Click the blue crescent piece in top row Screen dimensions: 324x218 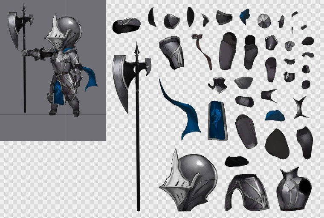coord(244,16)
